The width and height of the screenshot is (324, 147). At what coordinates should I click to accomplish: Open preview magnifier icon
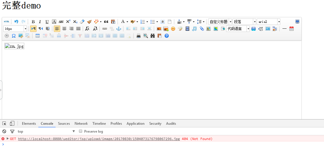146,36
